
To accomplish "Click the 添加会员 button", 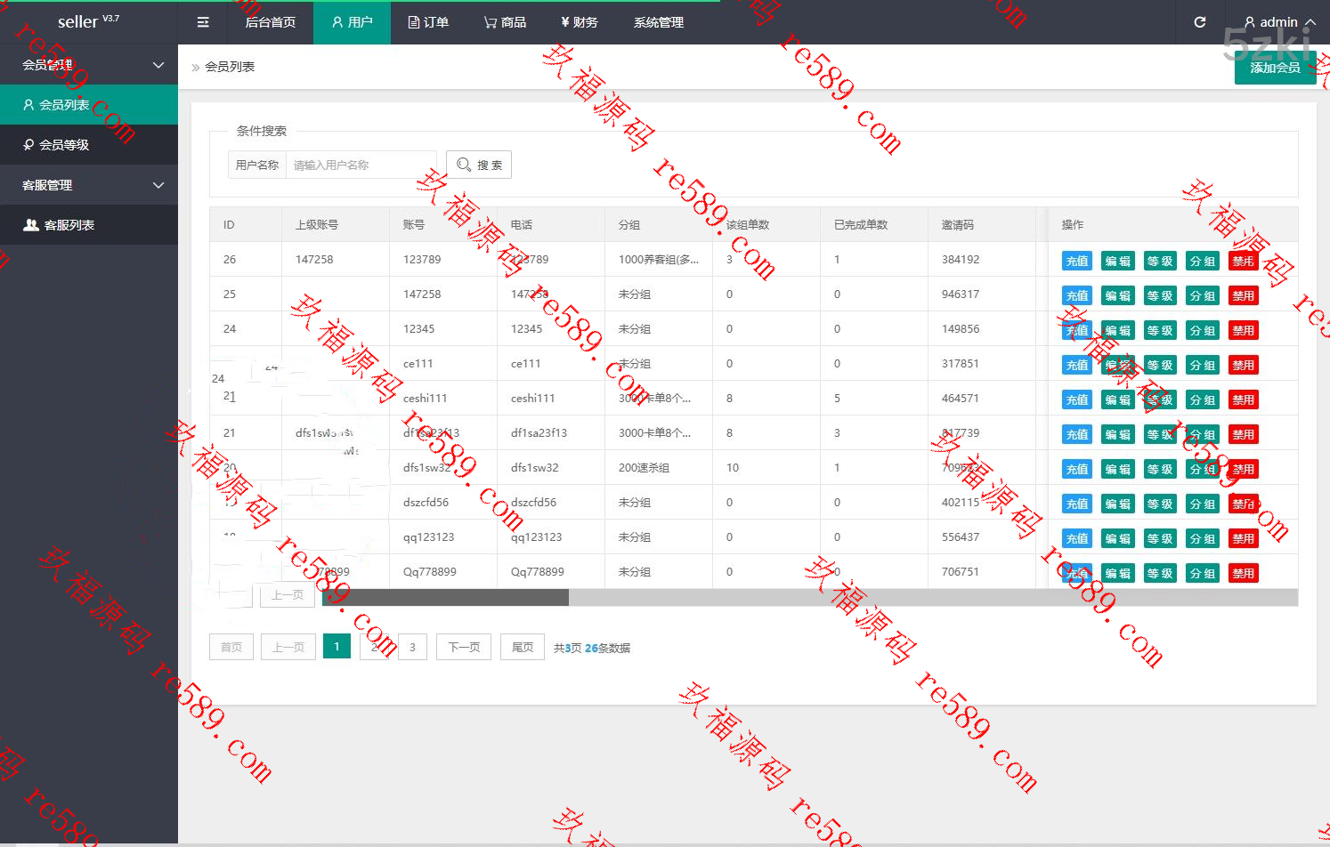I will tap(1275, 68).
